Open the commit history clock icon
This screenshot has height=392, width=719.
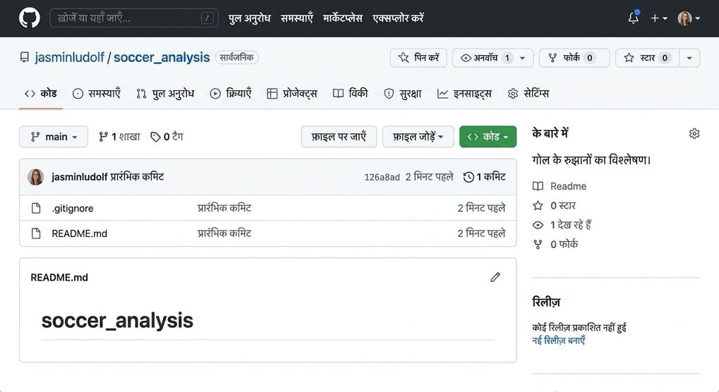[x=469, y=177]
